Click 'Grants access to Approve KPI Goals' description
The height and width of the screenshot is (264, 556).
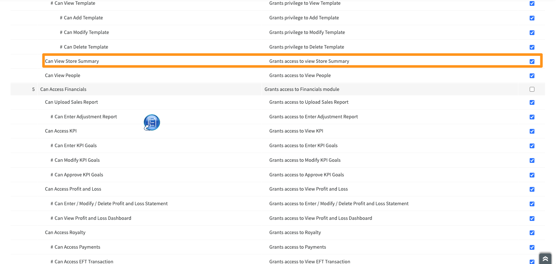307,175
